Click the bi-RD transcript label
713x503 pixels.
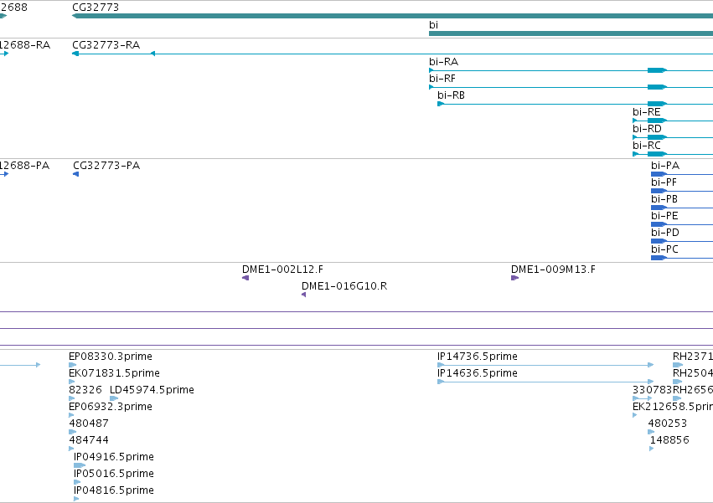[x=647, y=129]
